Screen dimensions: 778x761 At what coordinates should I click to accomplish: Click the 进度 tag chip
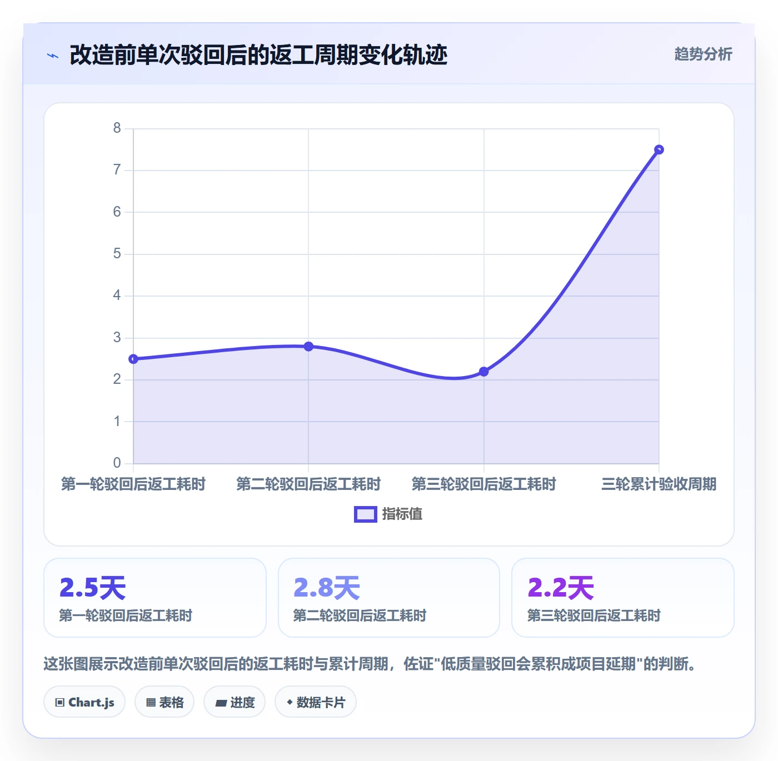(x=235, y=702)
